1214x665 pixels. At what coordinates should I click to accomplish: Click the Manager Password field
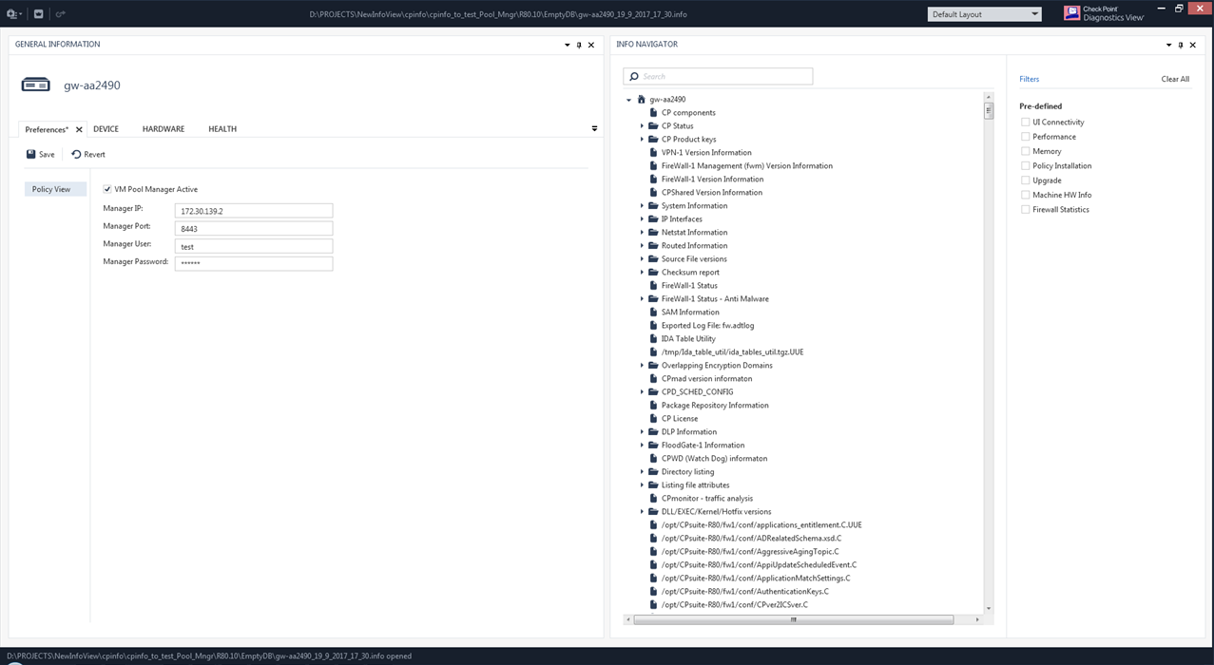click(254, 263)
